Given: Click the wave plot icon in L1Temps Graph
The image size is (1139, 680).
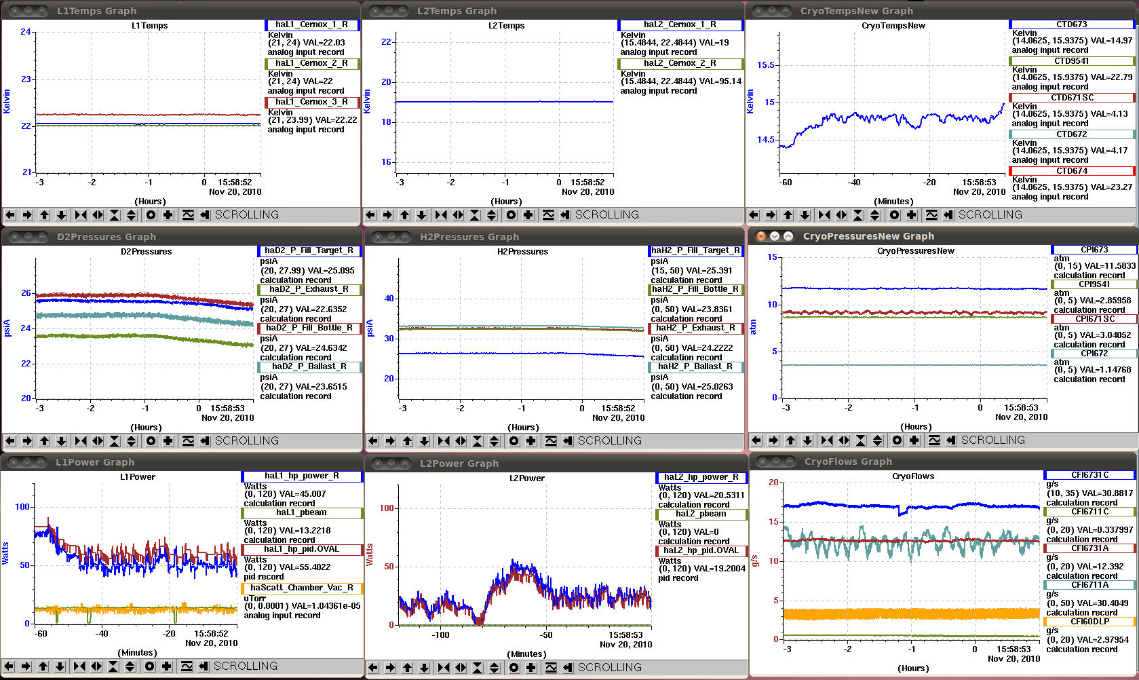Looking at the screenshot, I should [x=188, y=215].
